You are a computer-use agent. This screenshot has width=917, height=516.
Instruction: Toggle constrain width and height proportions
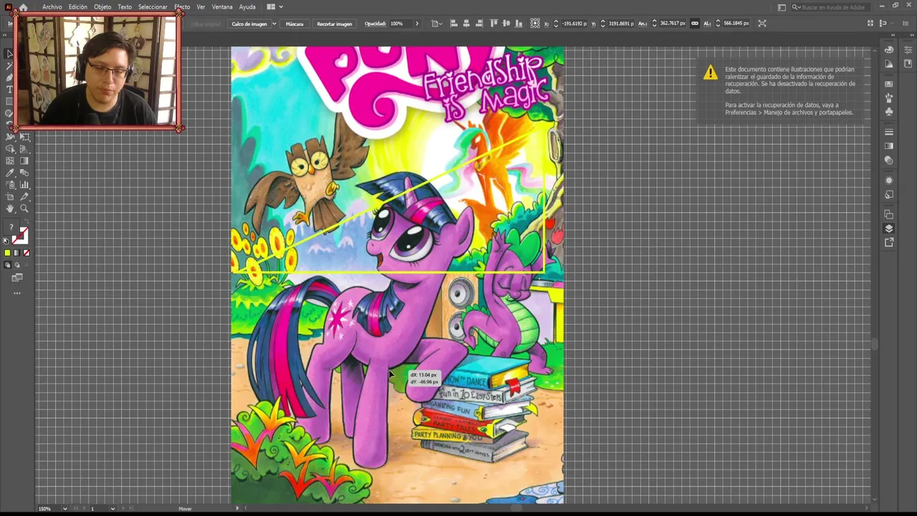click(x=694, y=23)
